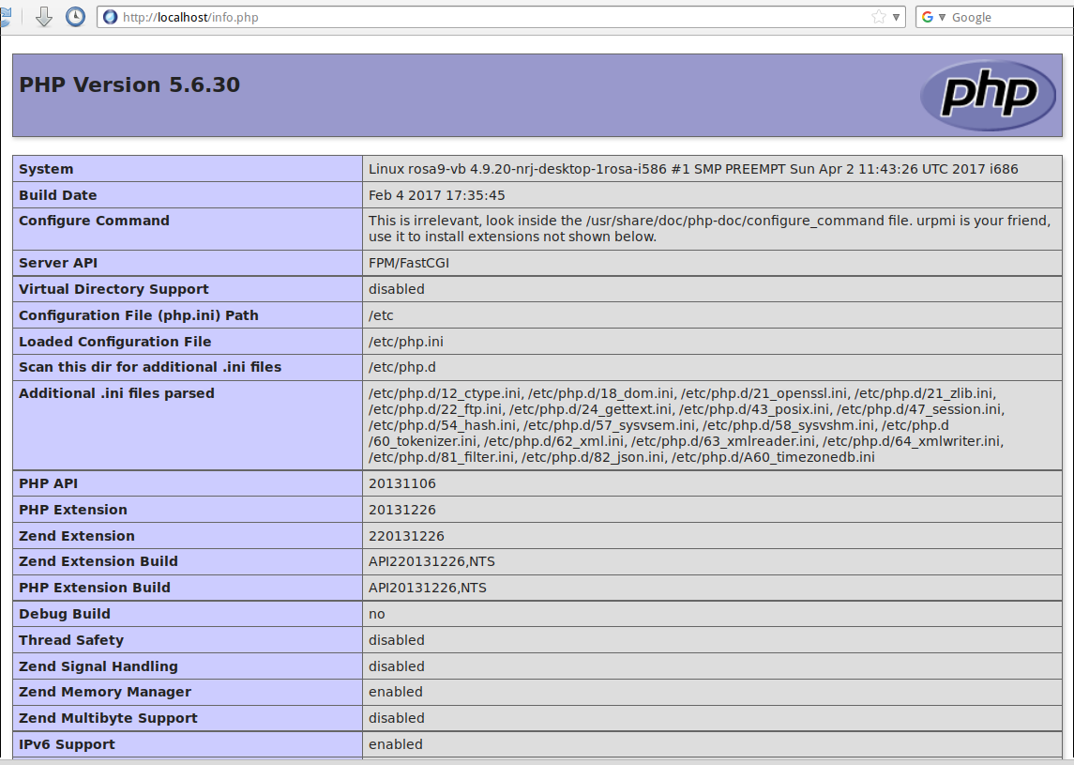Screen dimensions: 1074x765
Task: Open the search engine selector dropdown arrow
Action: tap(942, 17)
